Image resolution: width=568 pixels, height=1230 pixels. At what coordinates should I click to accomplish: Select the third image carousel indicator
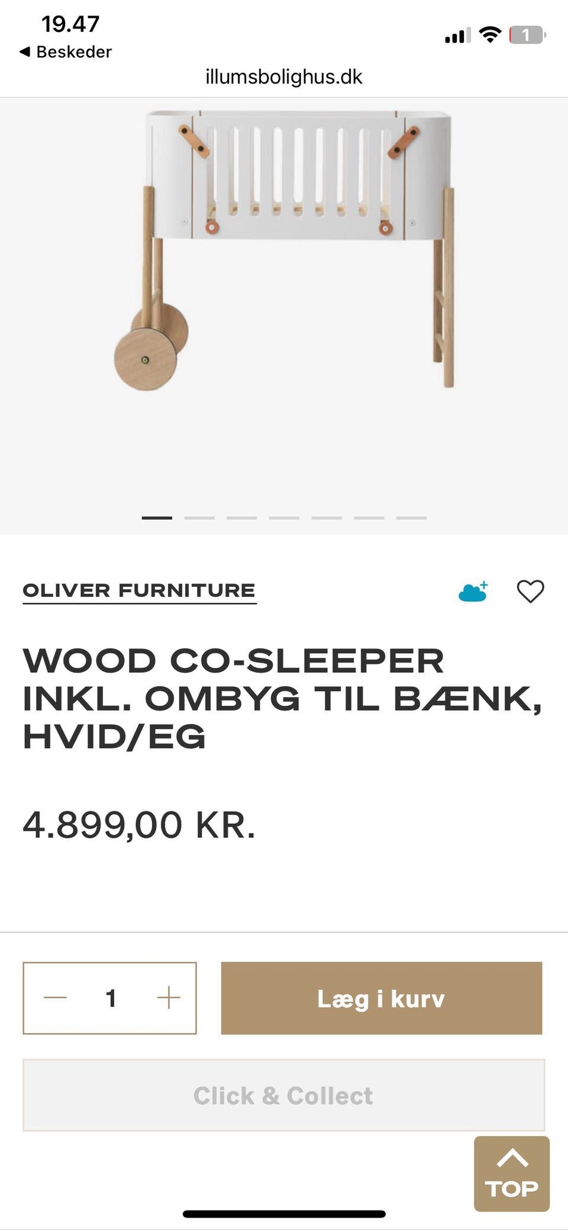click(x=241, y=518)
